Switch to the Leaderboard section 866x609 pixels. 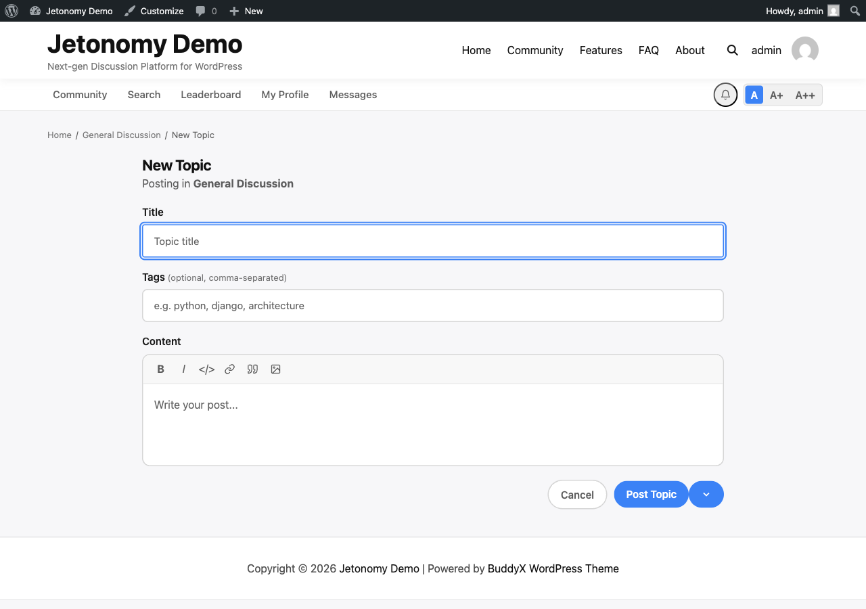coord(210,95)
